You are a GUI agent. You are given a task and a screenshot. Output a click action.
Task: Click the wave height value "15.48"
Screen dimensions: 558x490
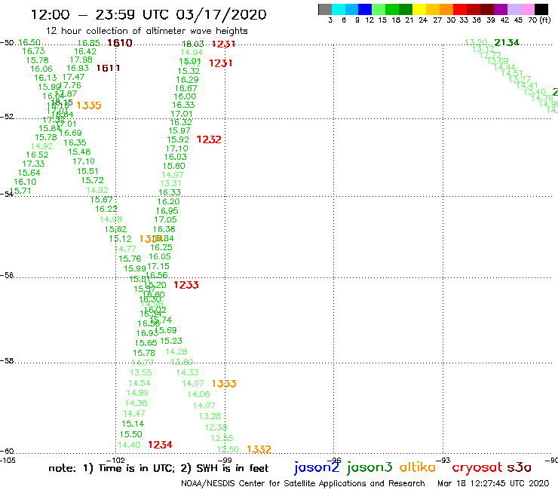coord(79,152)
